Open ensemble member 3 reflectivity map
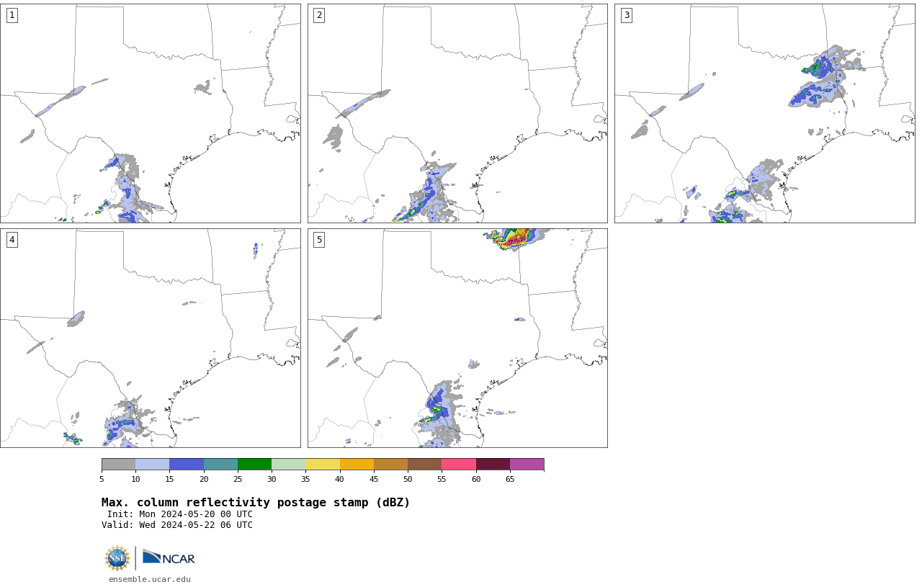Screen dimensions: 922x587 (x=764, y=113)
